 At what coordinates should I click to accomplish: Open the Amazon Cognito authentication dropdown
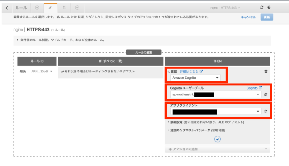(196, 78)
